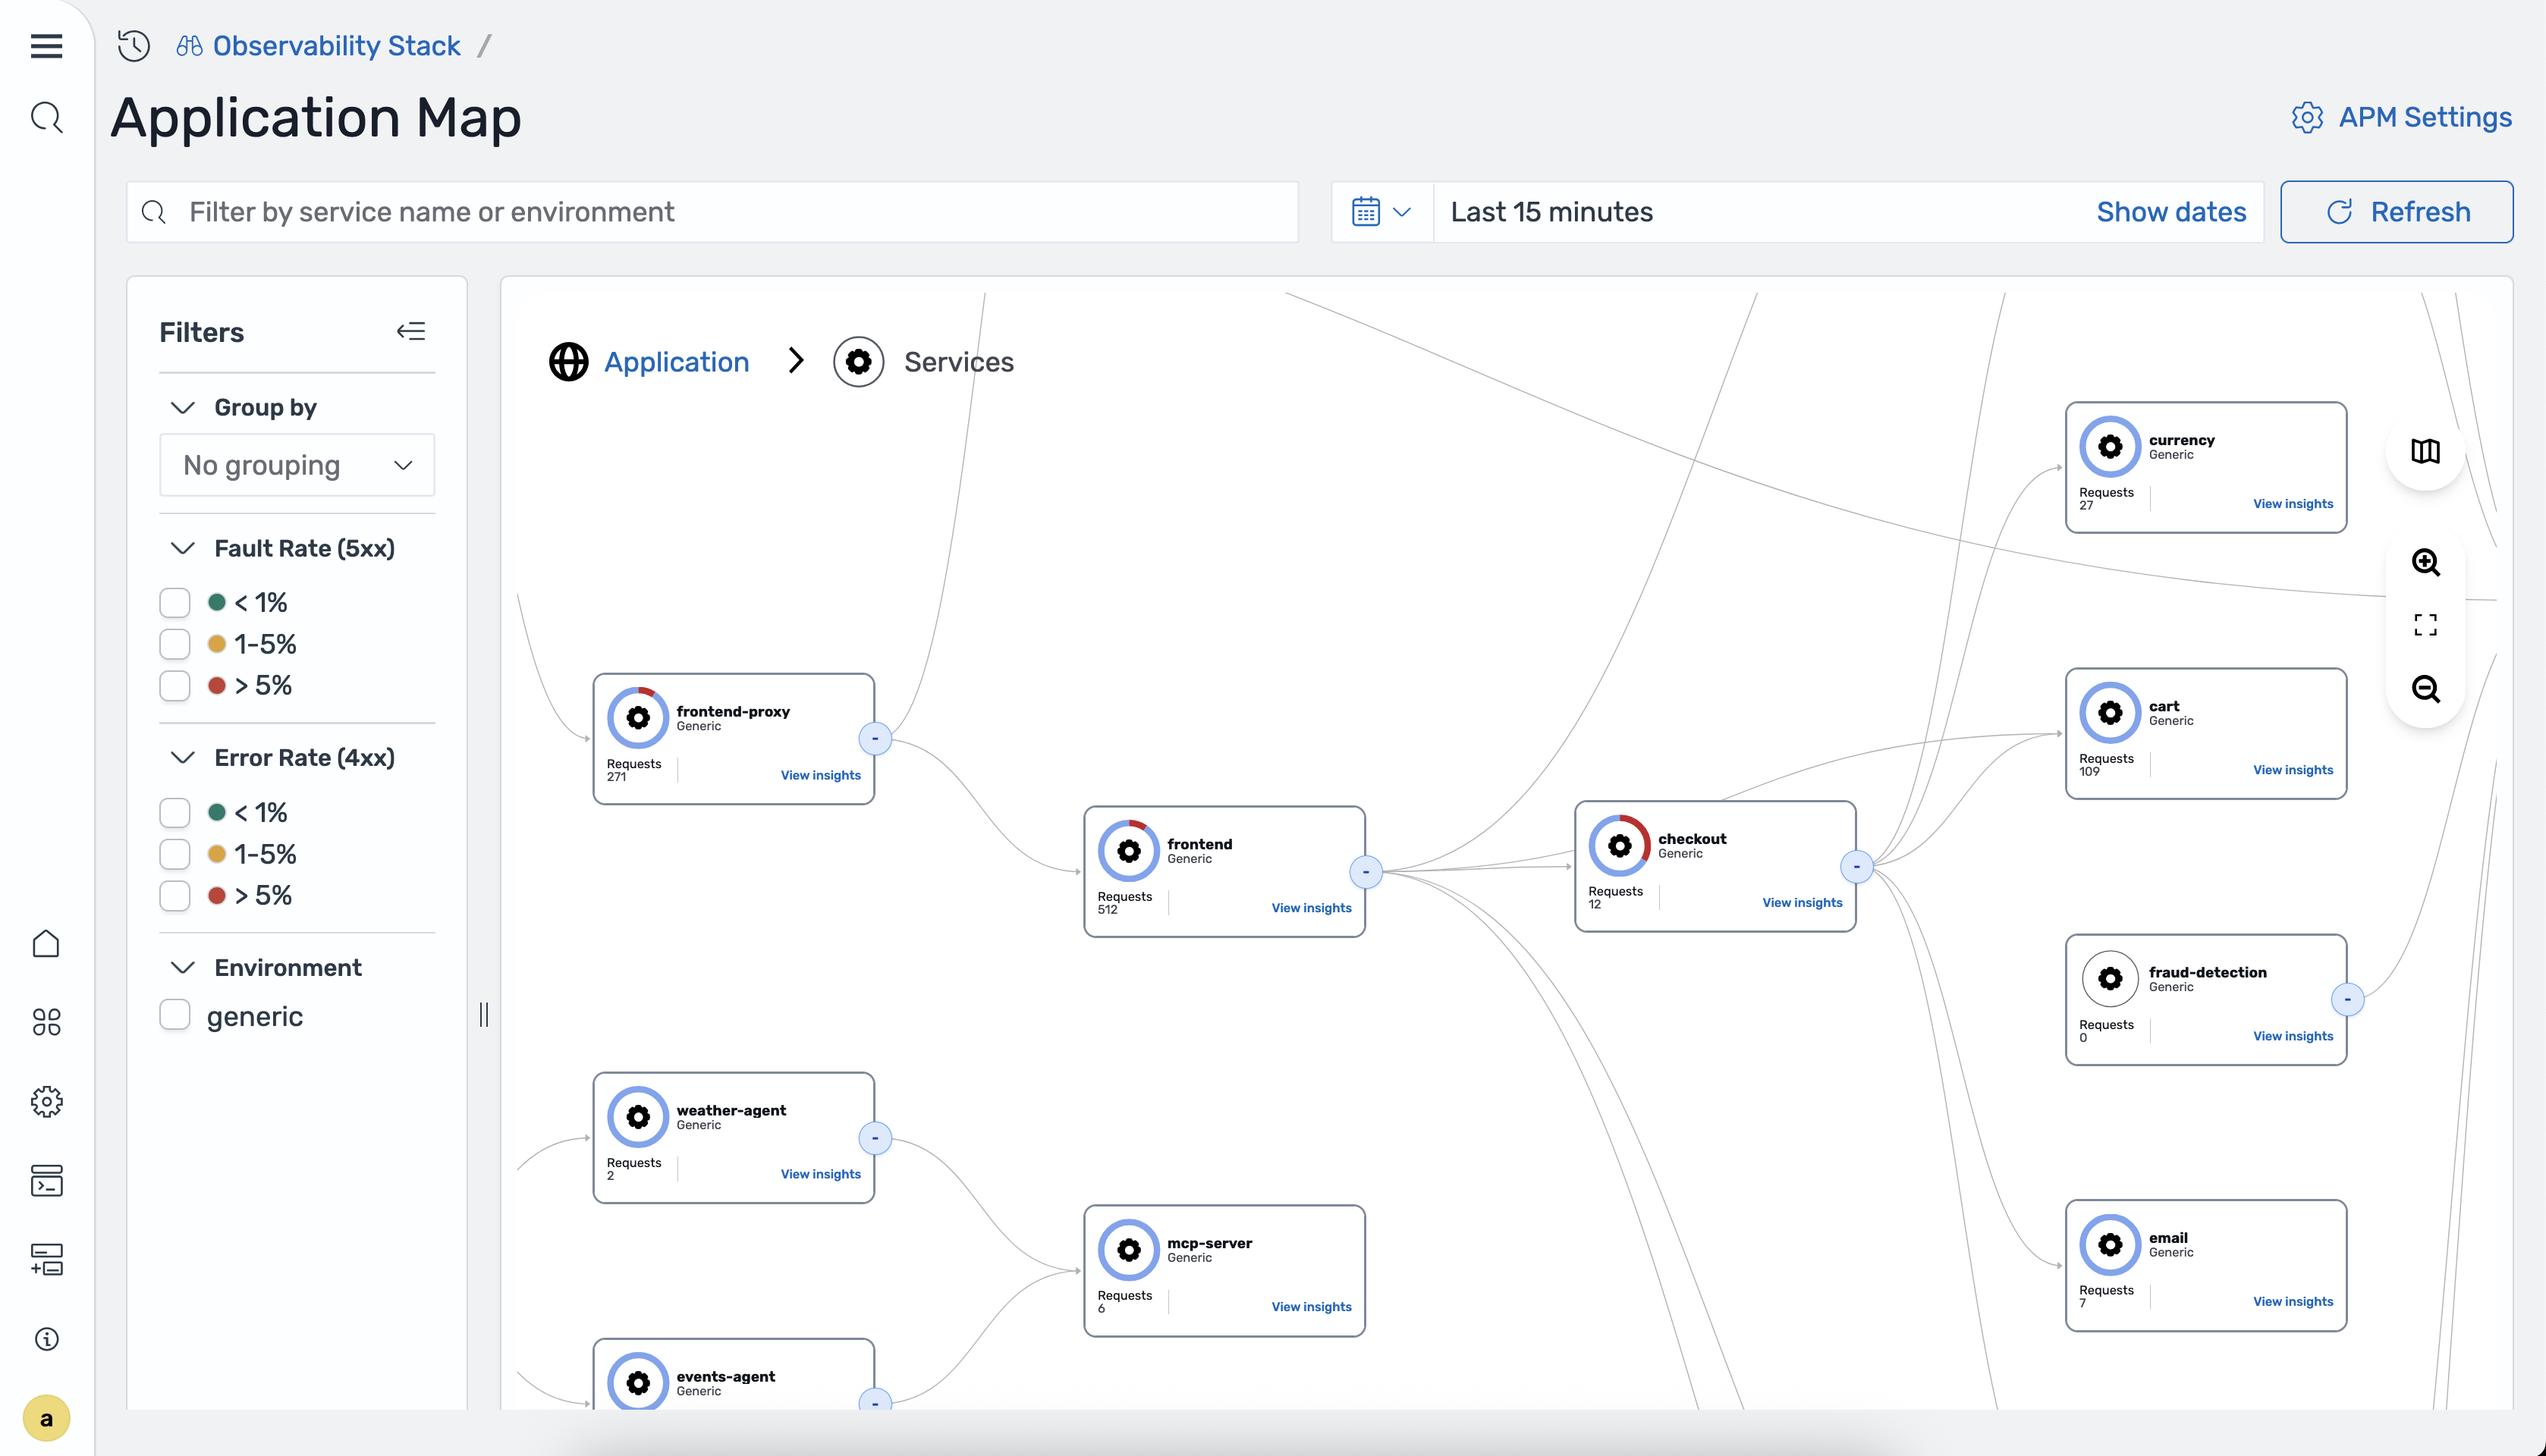Click the Services gear circle icon

(x=858, y=362)
